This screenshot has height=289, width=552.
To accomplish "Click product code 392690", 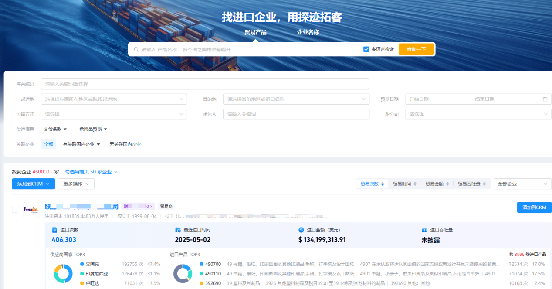I will [x=213, y=283].
